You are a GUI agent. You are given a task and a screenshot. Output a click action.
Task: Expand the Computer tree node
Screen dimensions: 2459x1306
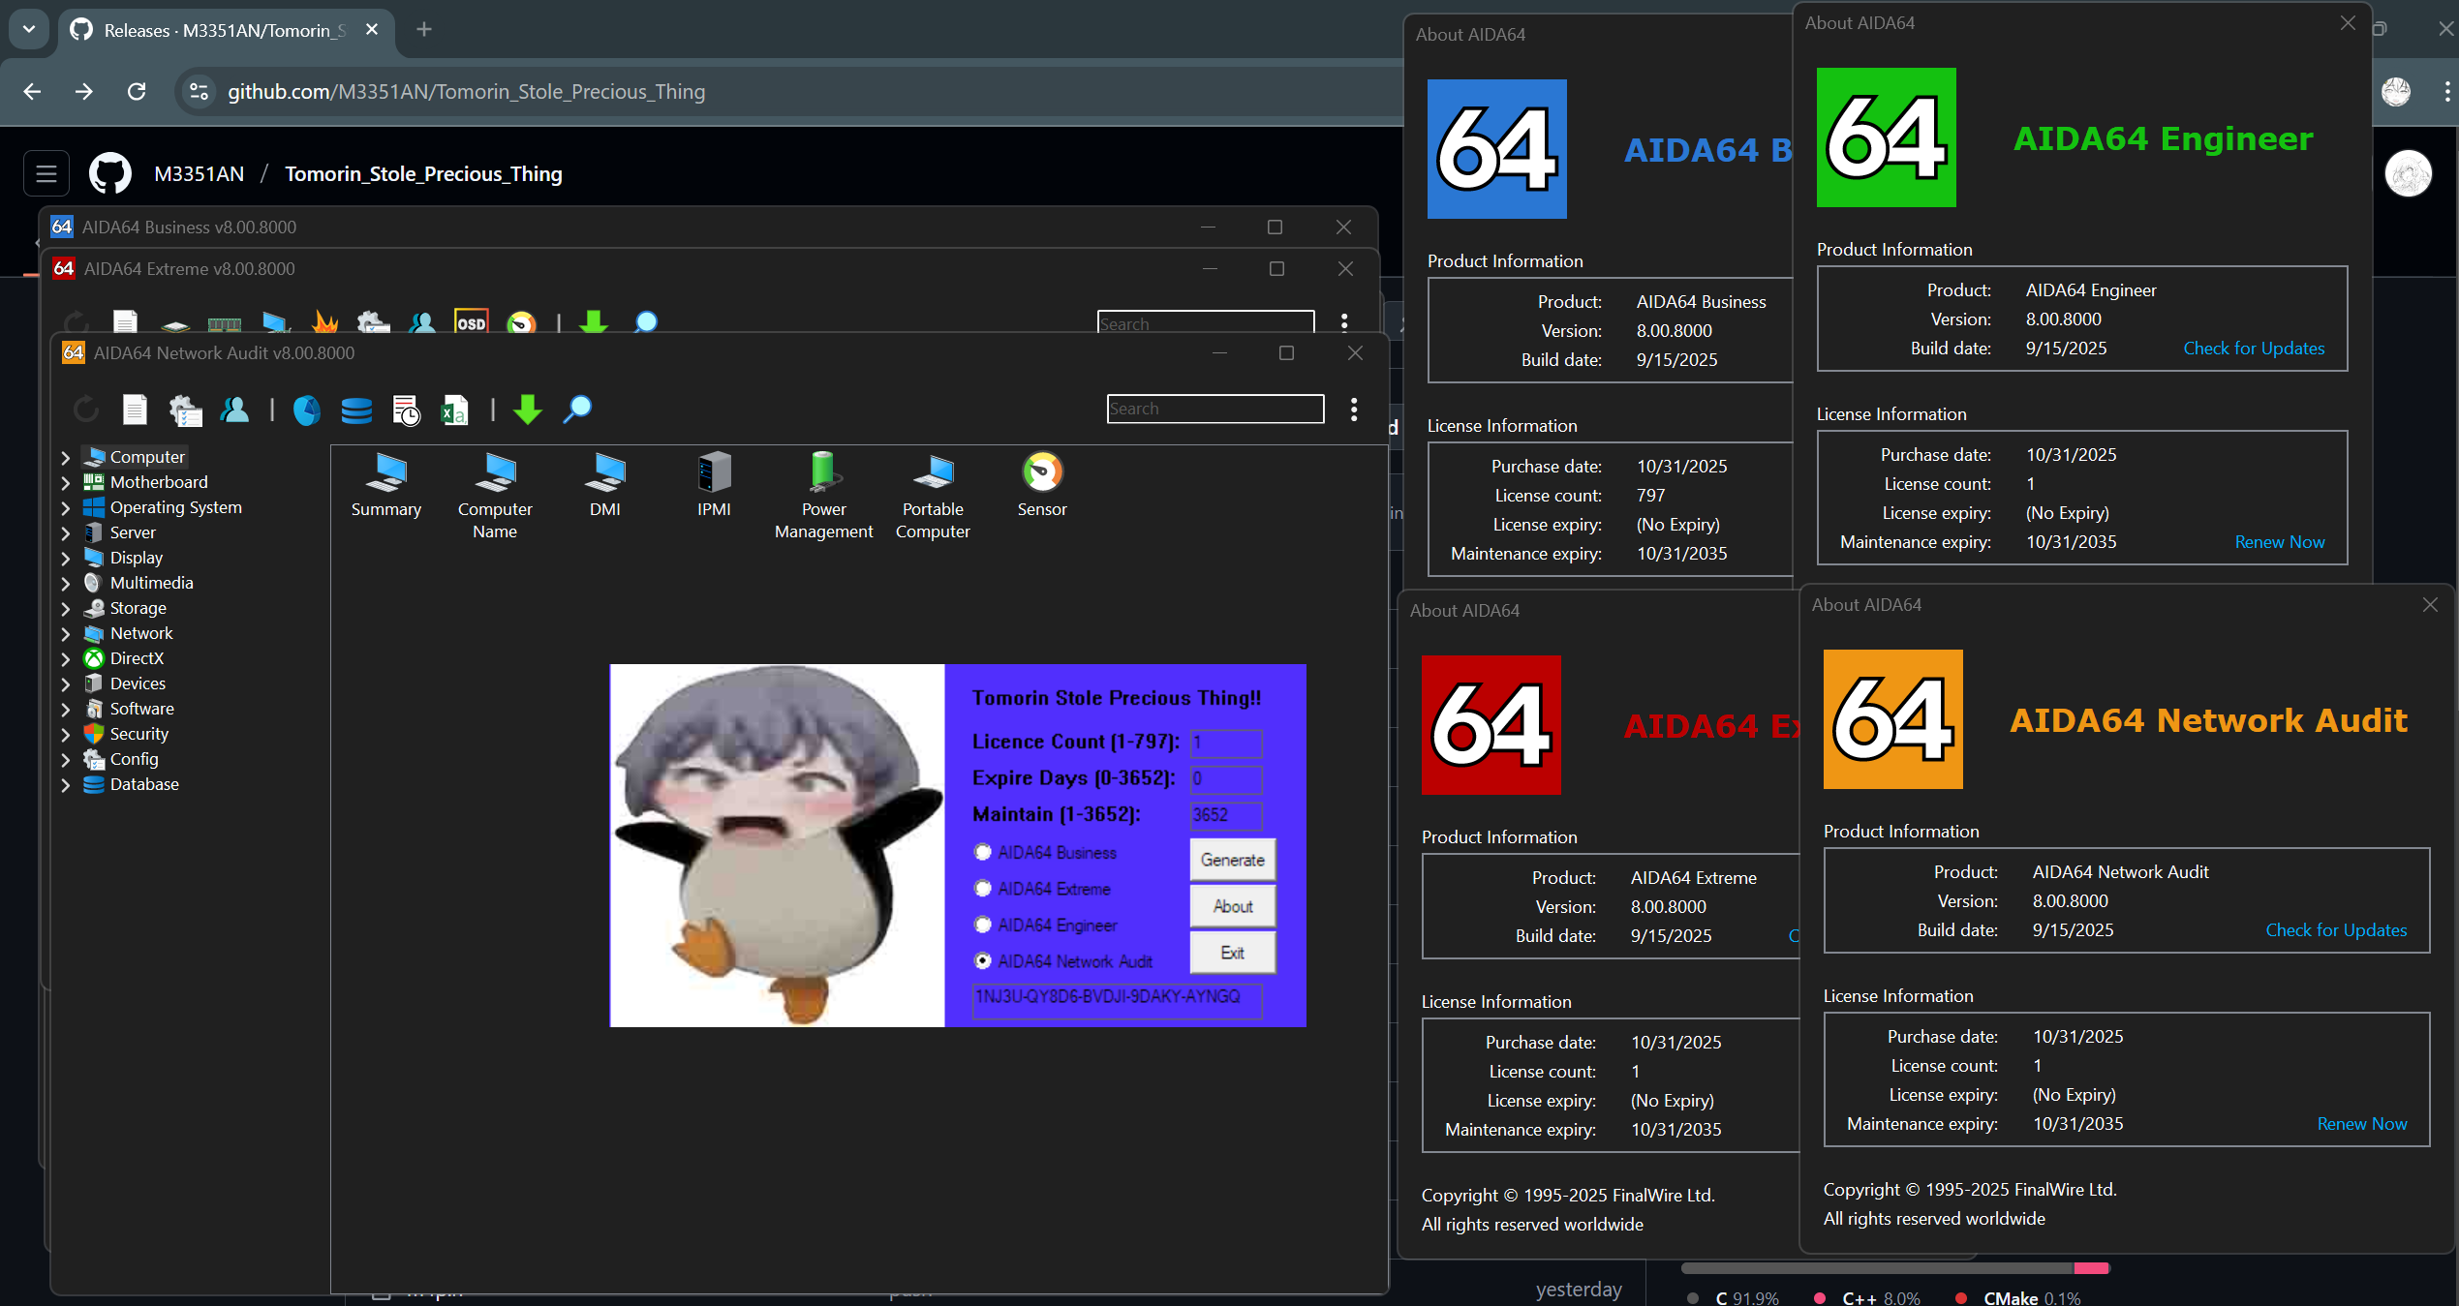tap(66, 457)
